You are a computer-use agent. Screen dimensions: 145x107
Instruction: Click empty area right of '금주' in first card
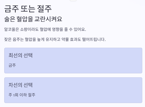point(79,65)
